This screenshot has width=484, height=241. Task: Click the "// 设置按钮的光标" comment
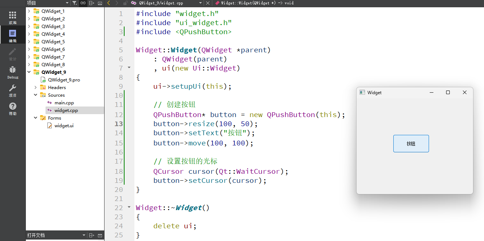coord(185,161)
